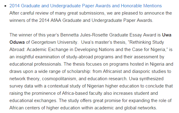179x113 pixels.
Task: Click the bold name 'Uwa' in the text
Action: point(167,35)
